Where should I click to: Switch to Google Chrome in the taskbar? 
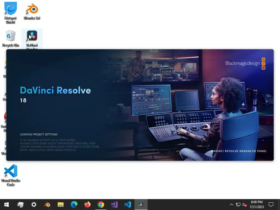click(x=101, y=205)
